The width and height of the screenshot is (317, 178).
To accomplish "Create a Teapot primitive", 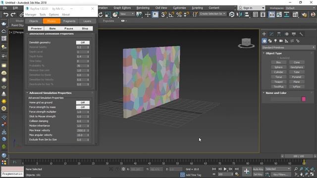I will click(278, 82).
